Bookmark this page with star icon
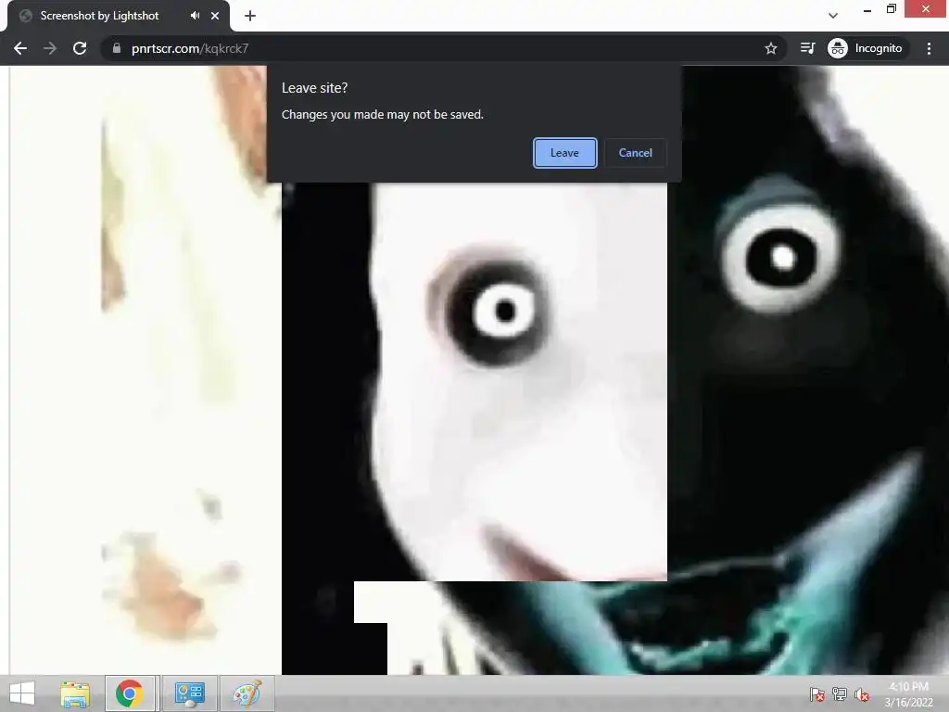949x712 pixels. (x=770, y=48)
